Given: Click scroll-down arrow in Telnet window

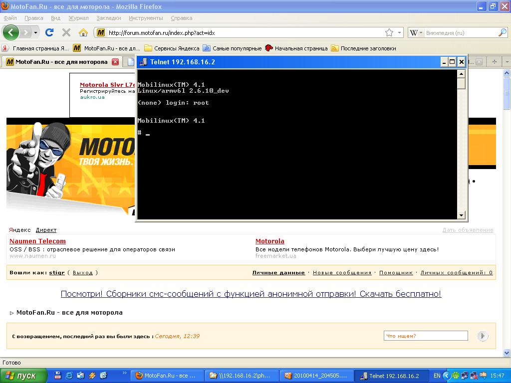Looking at the screenshot, I should pos(461,215).
